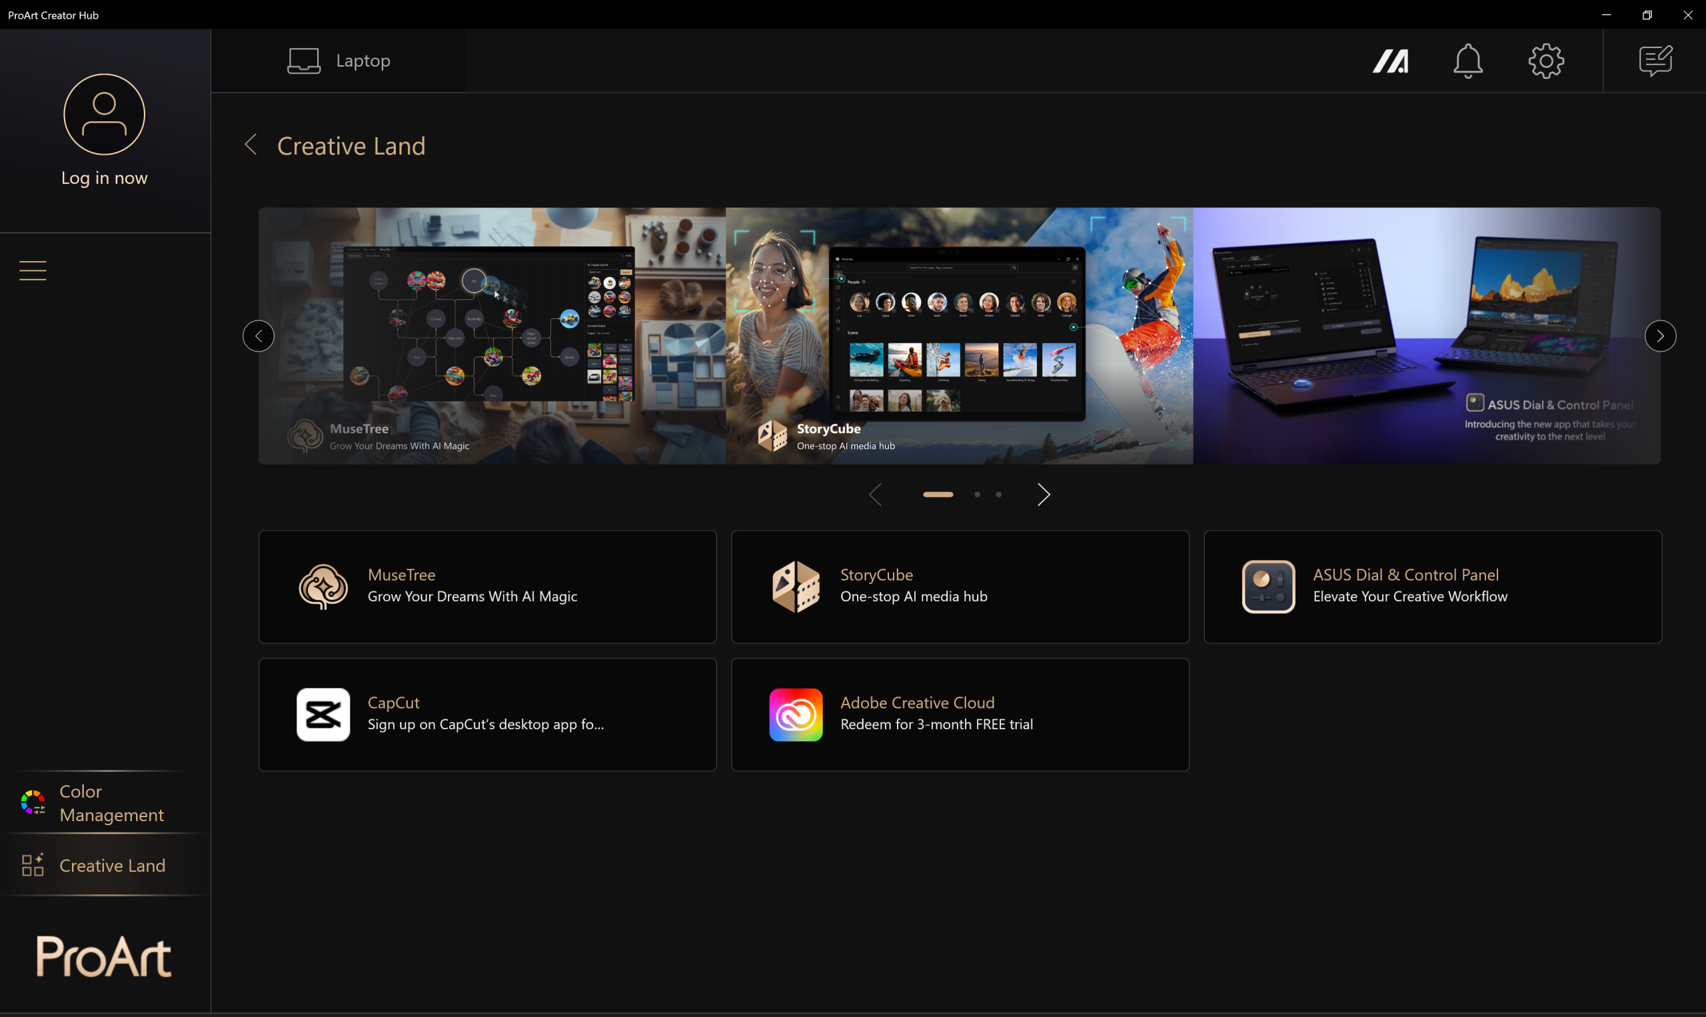Select the first carousel page indicator bar
The height and width of the screenshot is (1017, 1706).
pos(938,494)
